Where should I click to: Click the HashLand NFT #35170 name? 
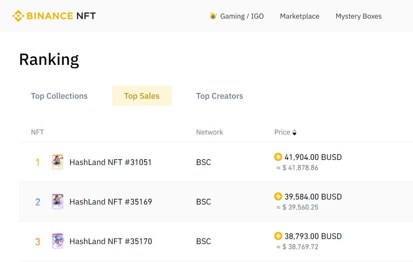click(x=110, y=241)
